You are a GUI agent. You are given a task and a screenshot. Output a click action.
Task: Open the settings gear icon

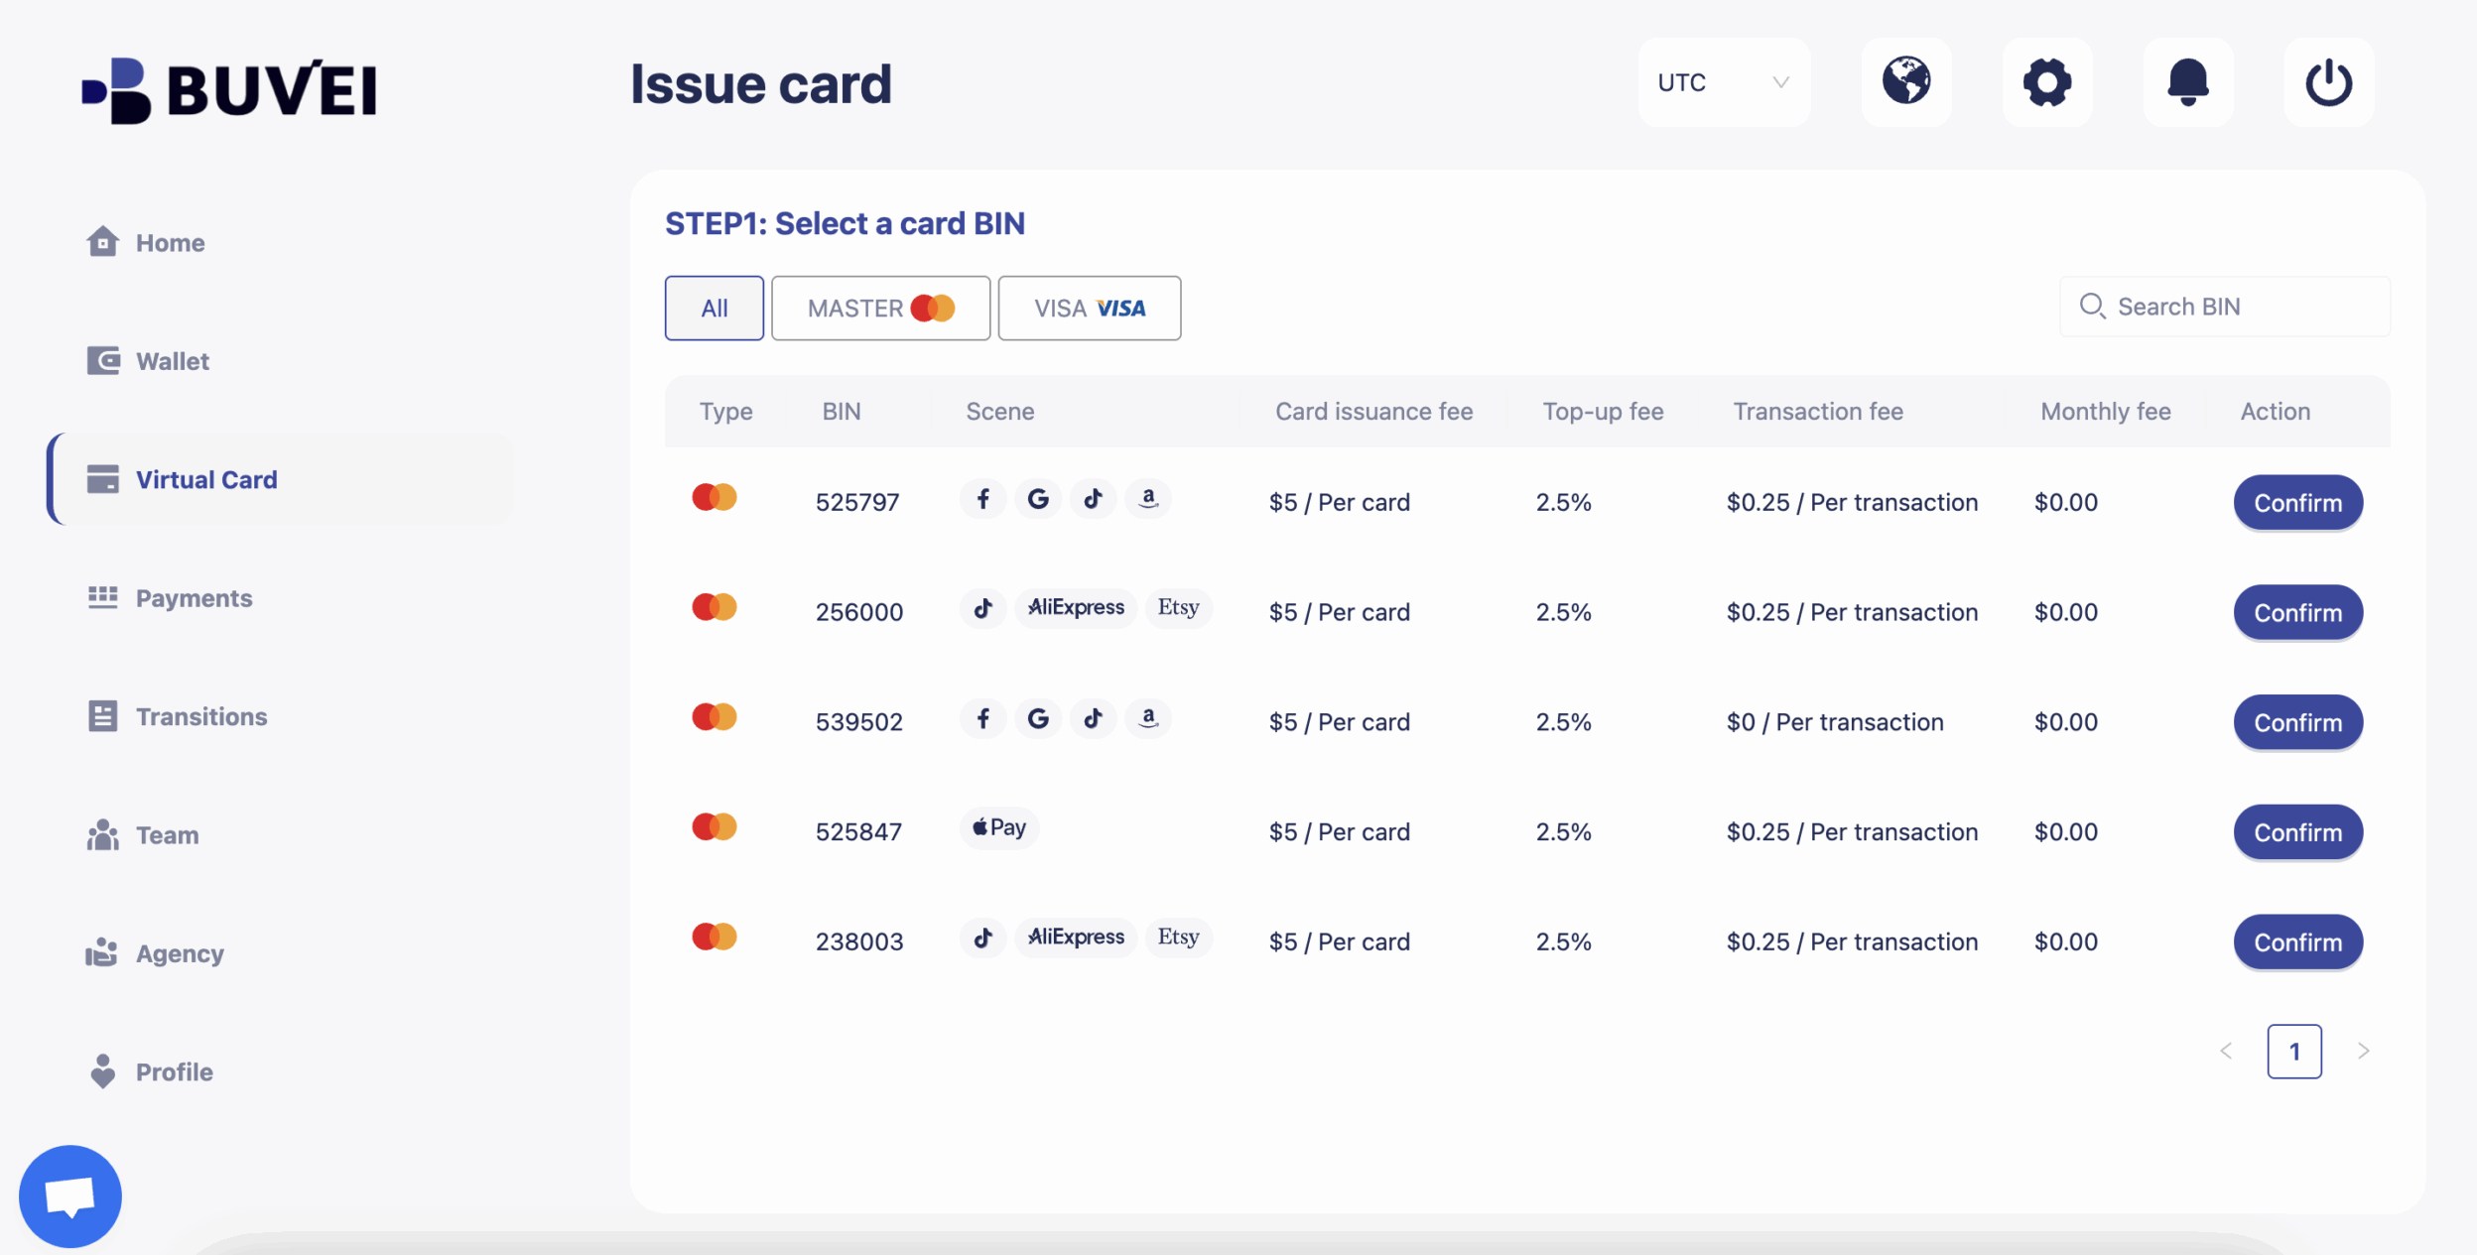pos(2047,82)
